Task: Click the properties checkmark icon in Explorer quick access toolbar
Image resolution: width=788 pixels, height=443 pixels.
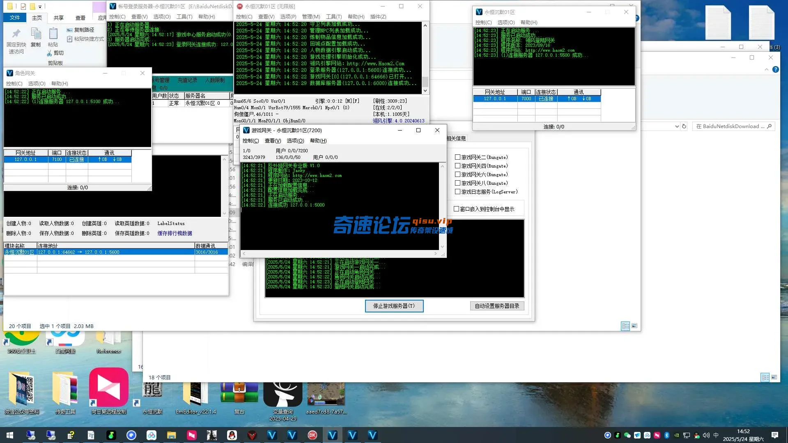Action: click(23, 6)
